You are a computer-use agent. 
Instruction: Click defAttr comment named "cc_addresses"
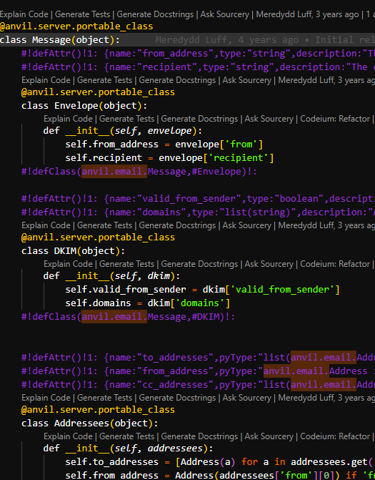click(x=198, y=384)
